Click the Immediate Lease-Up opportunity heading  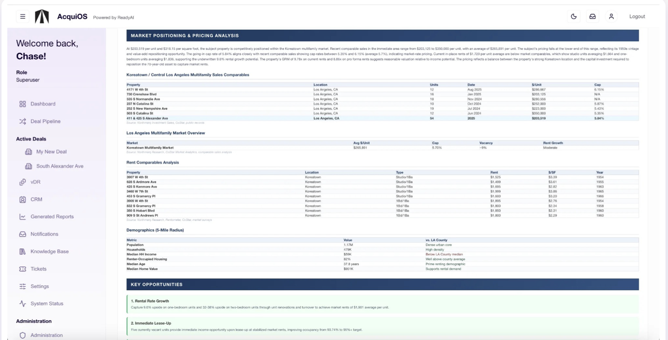151,323
